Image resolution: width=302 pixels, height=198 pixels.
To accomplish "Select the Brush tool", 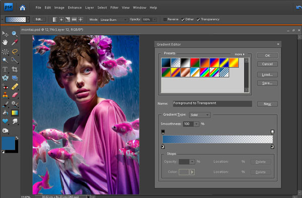I will click(x=5, y=105).
